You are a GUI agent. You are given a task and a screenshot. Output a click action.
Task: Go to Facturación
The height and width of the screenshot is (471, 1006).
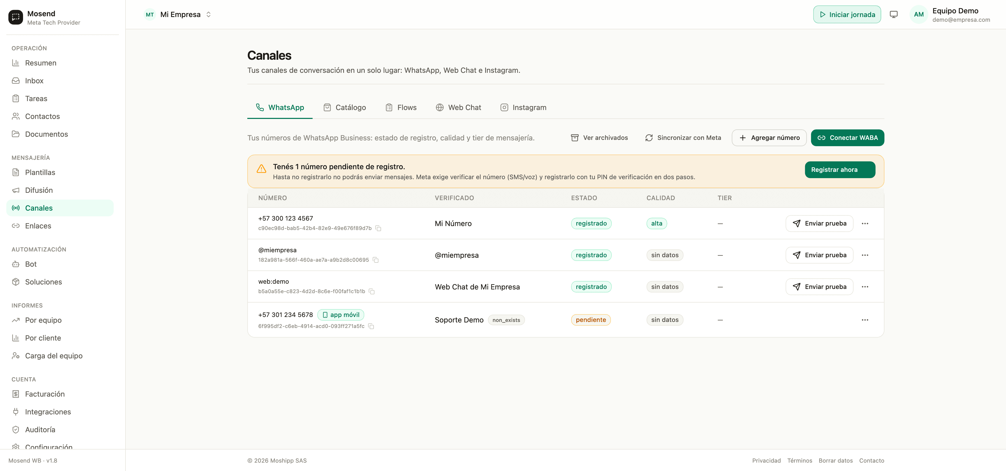point(60,394)
